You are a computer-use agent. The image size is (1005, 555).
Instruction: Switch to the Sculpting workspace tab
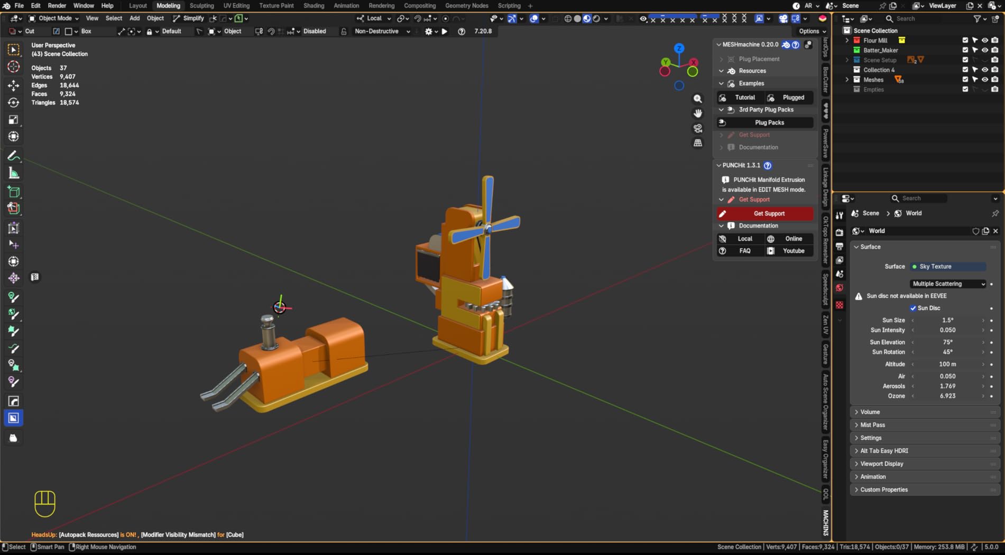click(201, 6)
